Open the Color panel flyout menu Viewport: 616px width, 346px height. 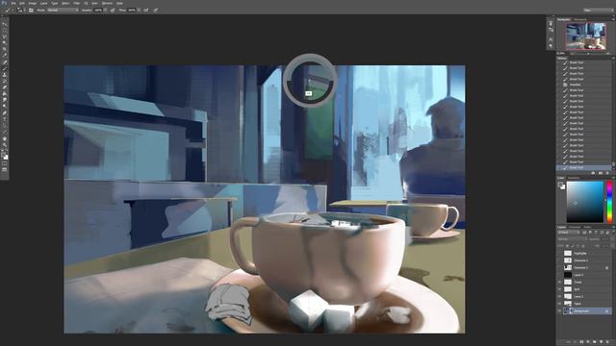[x=613, y=178]
